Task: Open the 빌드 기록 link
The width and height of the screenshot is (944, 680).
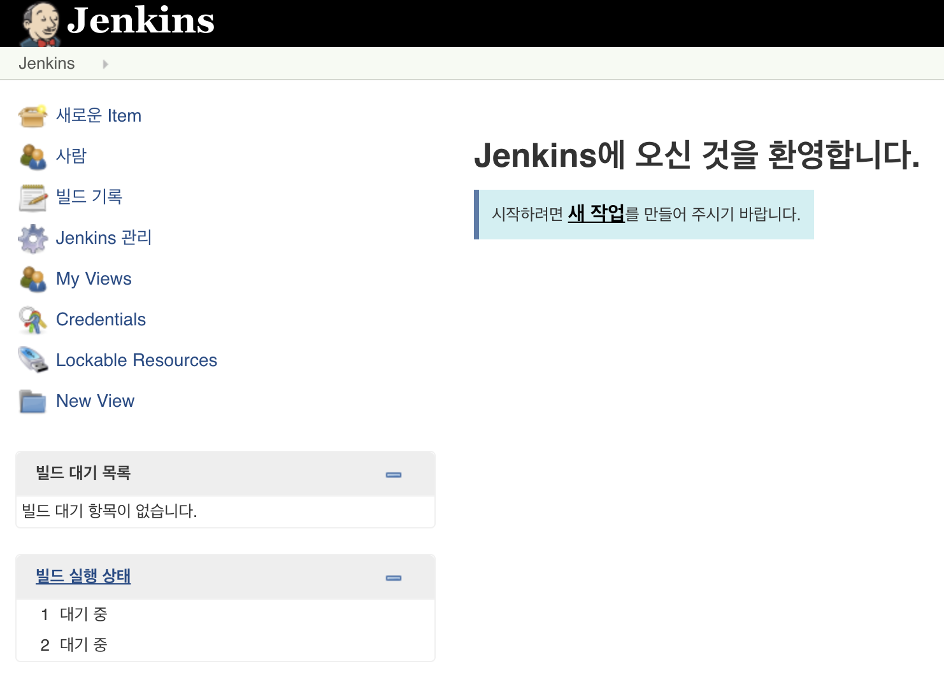Action: point(89,197)
